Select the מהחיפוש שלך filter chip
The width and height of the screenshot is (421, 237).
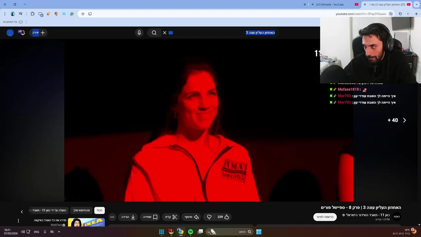tap(81, 210)
